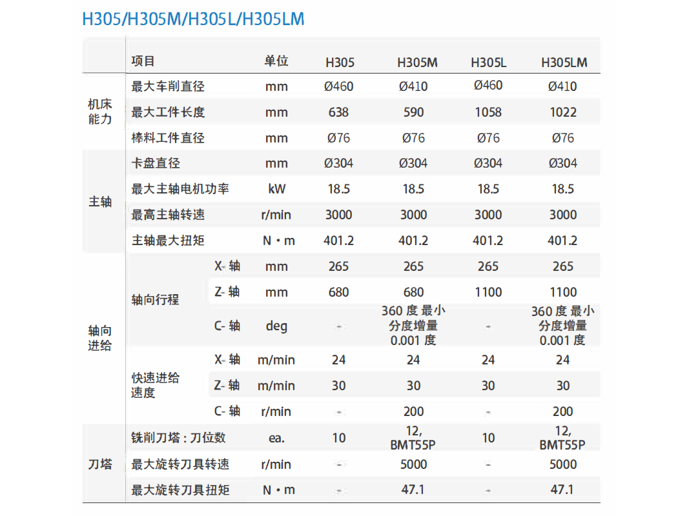Click the 1058 workpiece length value

pyautogui.click(x=488, y=112)
